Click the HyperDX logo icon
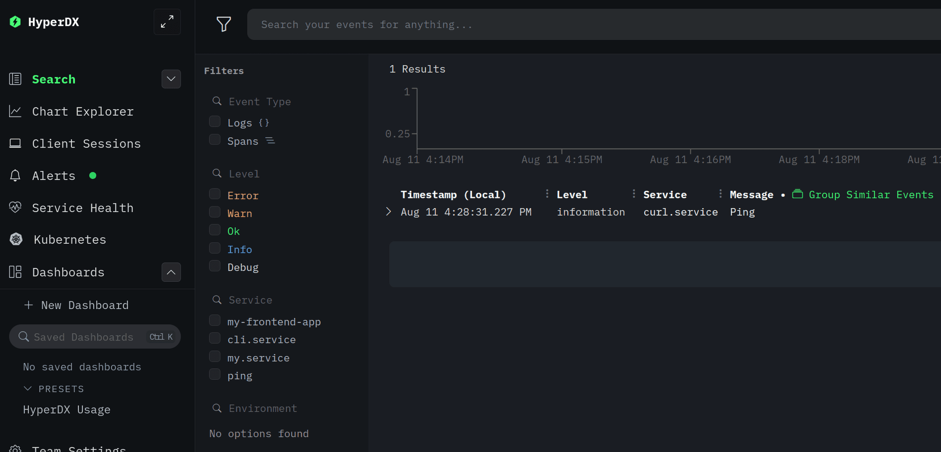Viewport: 941px width, 452px height. coord(15,22)
